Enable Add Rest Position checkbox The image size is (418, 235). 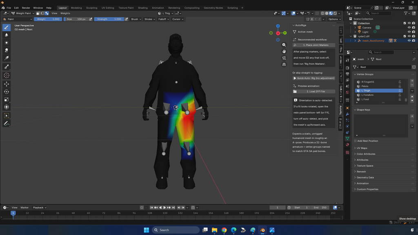355,141
